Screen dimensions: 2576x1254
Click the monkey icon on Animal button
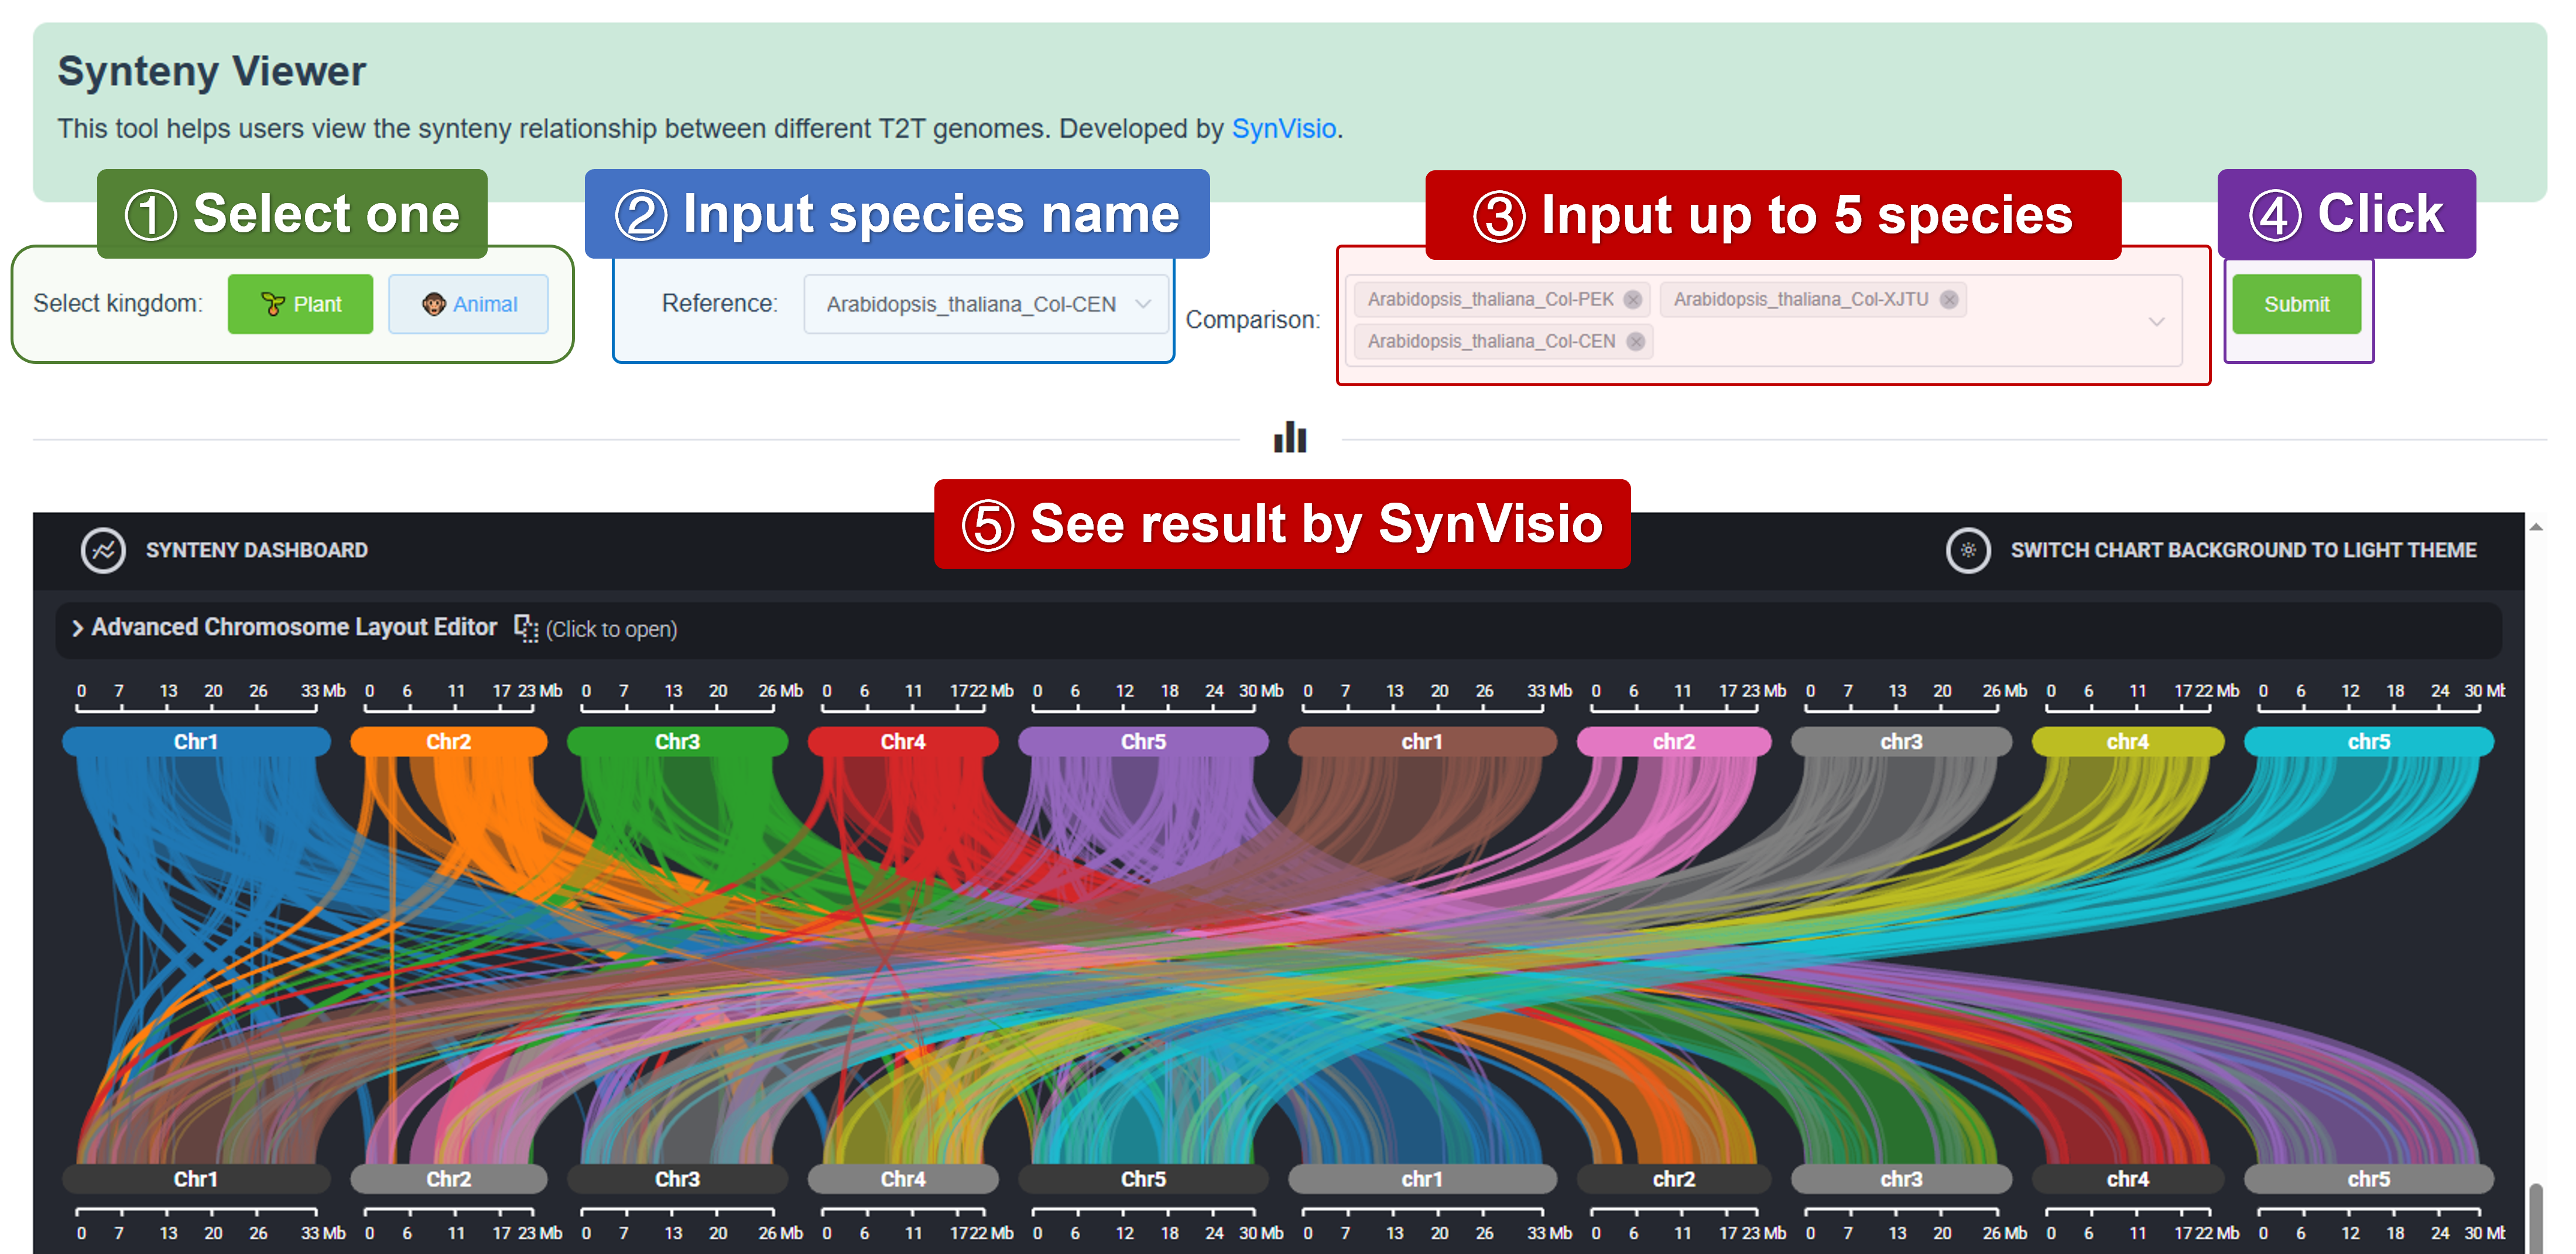(433, 305)
